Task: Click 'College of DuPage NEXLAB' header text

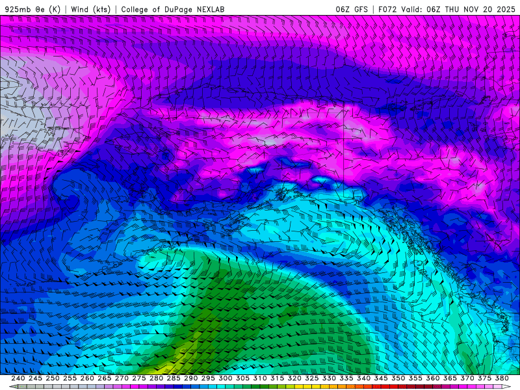Action: click(173, 9)
